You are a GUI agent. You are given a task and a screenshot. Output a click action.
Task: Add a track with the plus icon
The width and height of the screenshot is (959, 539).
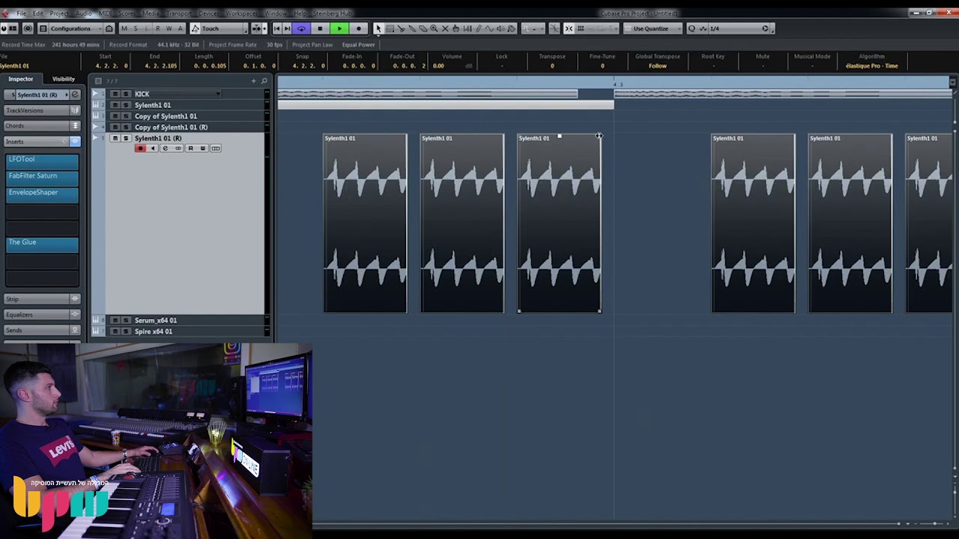click(x=253, y=81)
